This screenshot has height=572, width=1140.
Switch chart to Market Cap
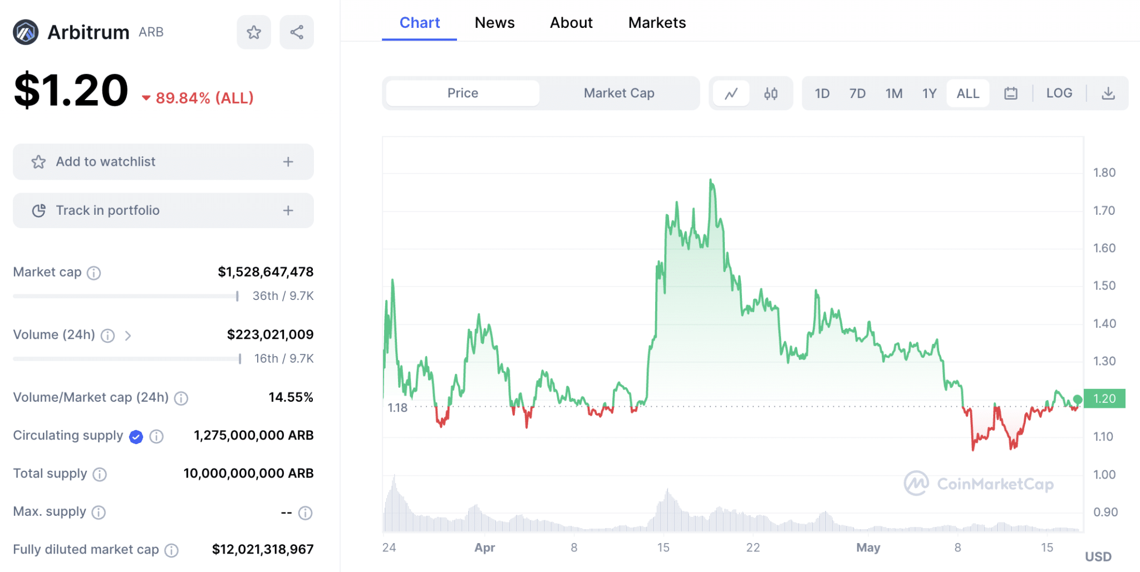[619, 93]
